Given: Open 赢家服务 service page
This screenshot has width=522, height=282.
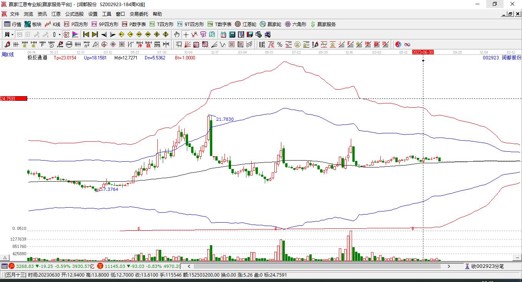Looking at the screenshot, I should (x=323, y=24).
